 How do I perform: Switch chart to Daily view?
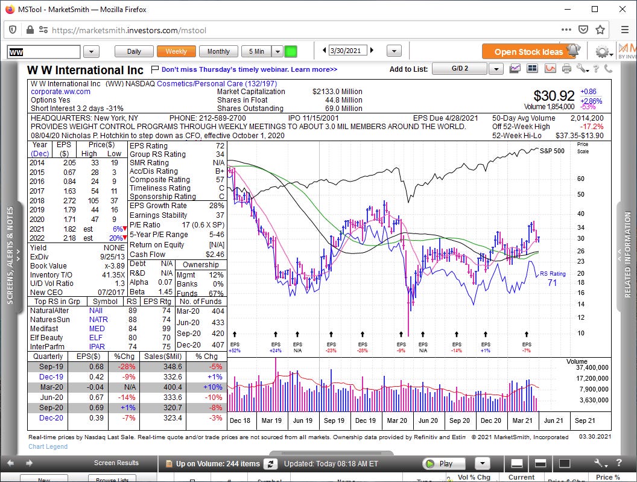[134, 51]
